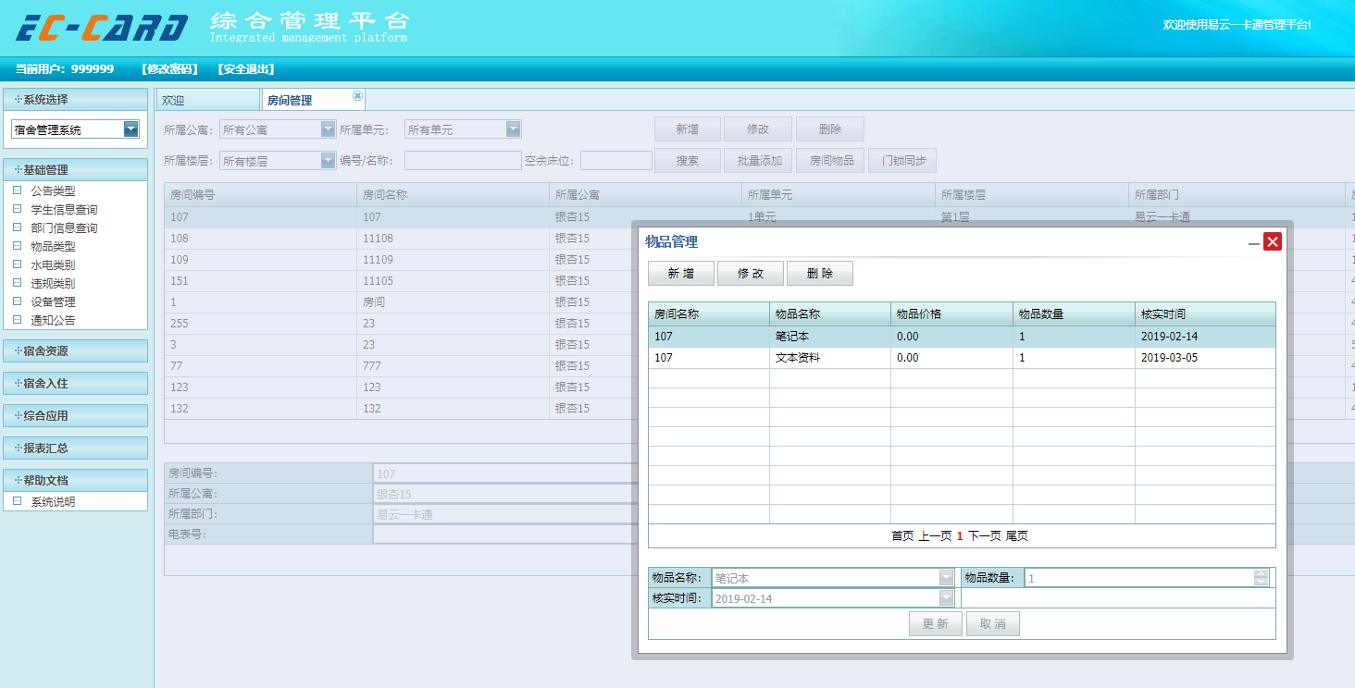Click the icon beside 系统说明
The width and height of the screenshot is (1355, 688).
tap(17, 501)
